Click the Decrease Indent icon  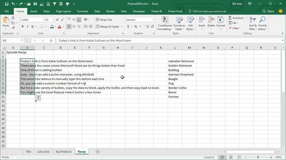(x=85, y=27)
